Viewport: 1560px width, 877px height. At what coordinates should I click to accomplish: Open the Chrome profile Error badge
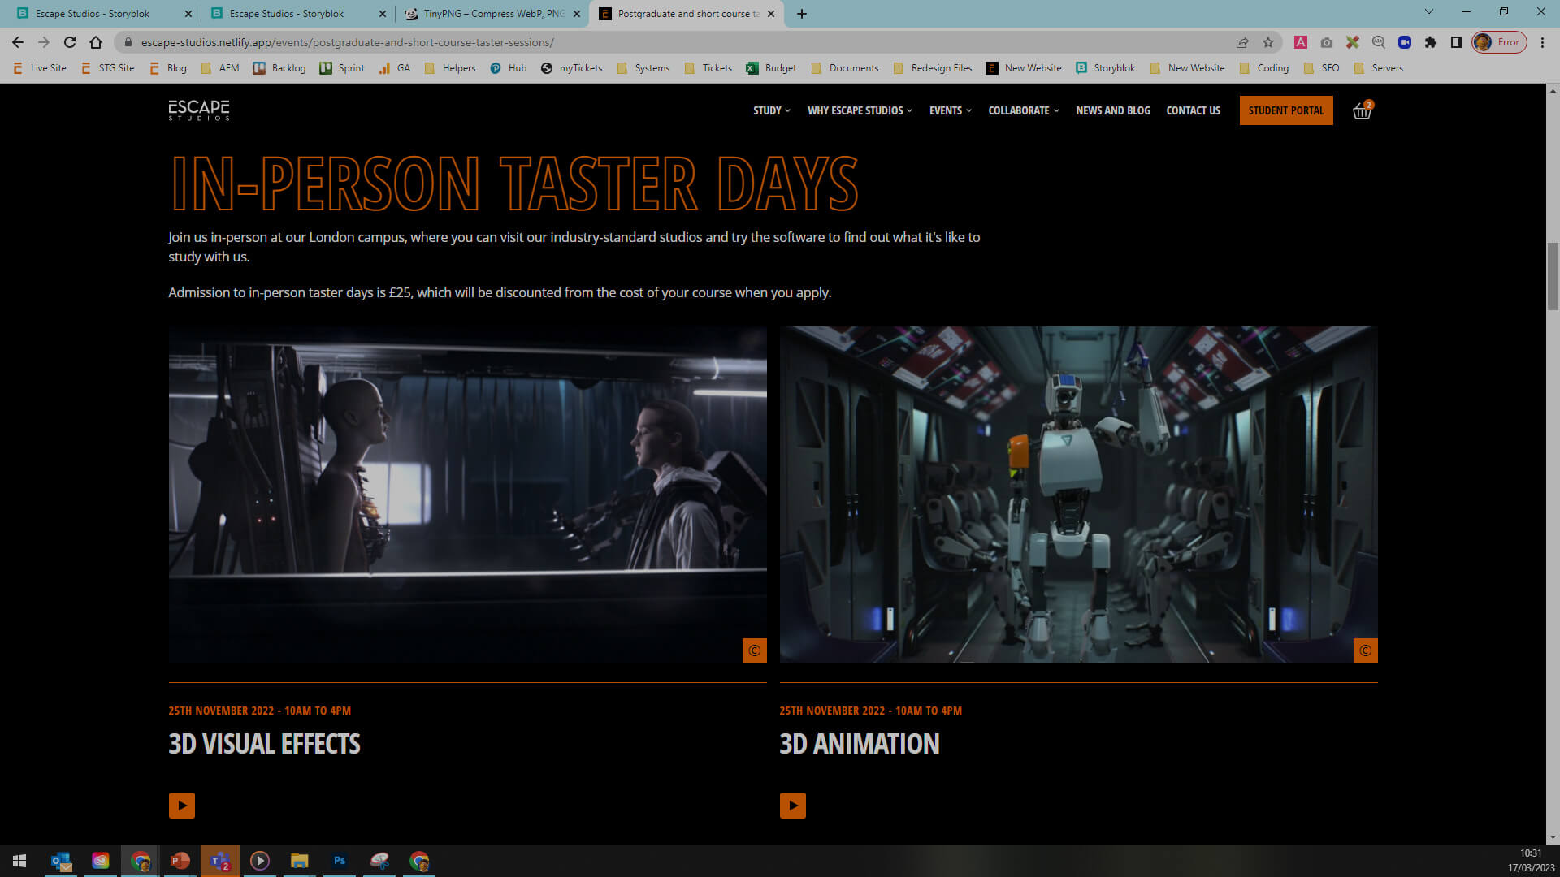(x=1499, y=42)
